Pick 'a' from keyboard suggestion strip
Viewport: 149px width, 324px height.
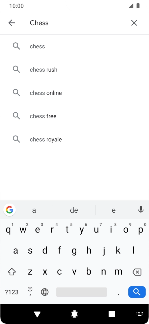34,210
